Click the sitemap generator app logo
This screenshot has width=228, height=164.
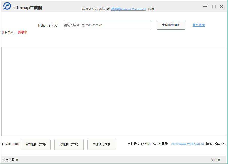7,6
